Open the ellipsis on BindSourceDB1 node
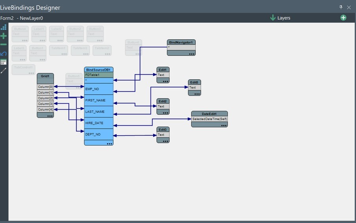356x223 pixels. pos(109,144)
